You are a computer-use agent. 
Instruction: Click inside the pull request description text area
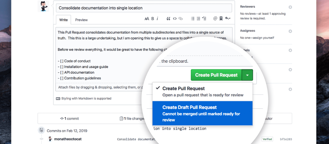coord(144,55)
